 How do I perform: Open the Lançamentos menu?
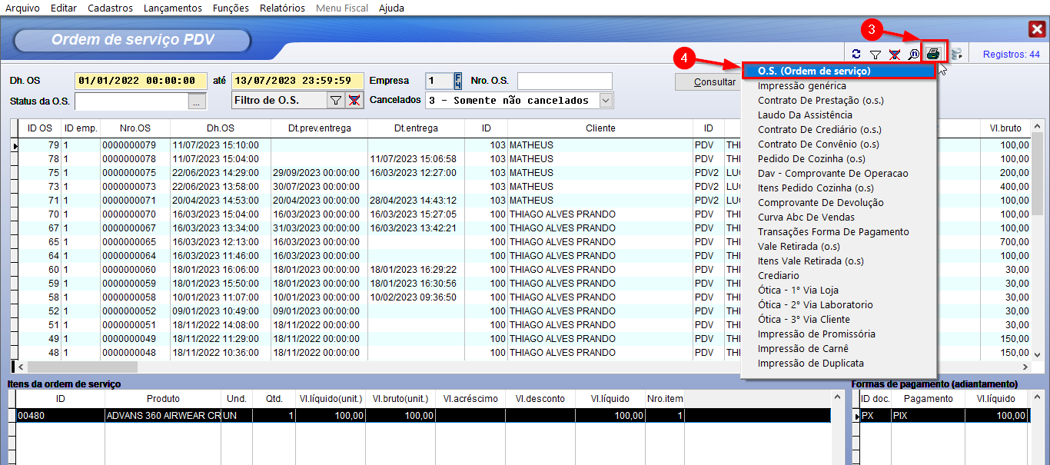(173, 8)
